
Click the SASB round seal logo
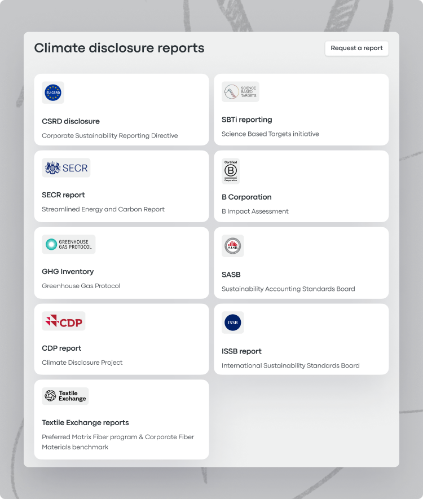point(233,246)
